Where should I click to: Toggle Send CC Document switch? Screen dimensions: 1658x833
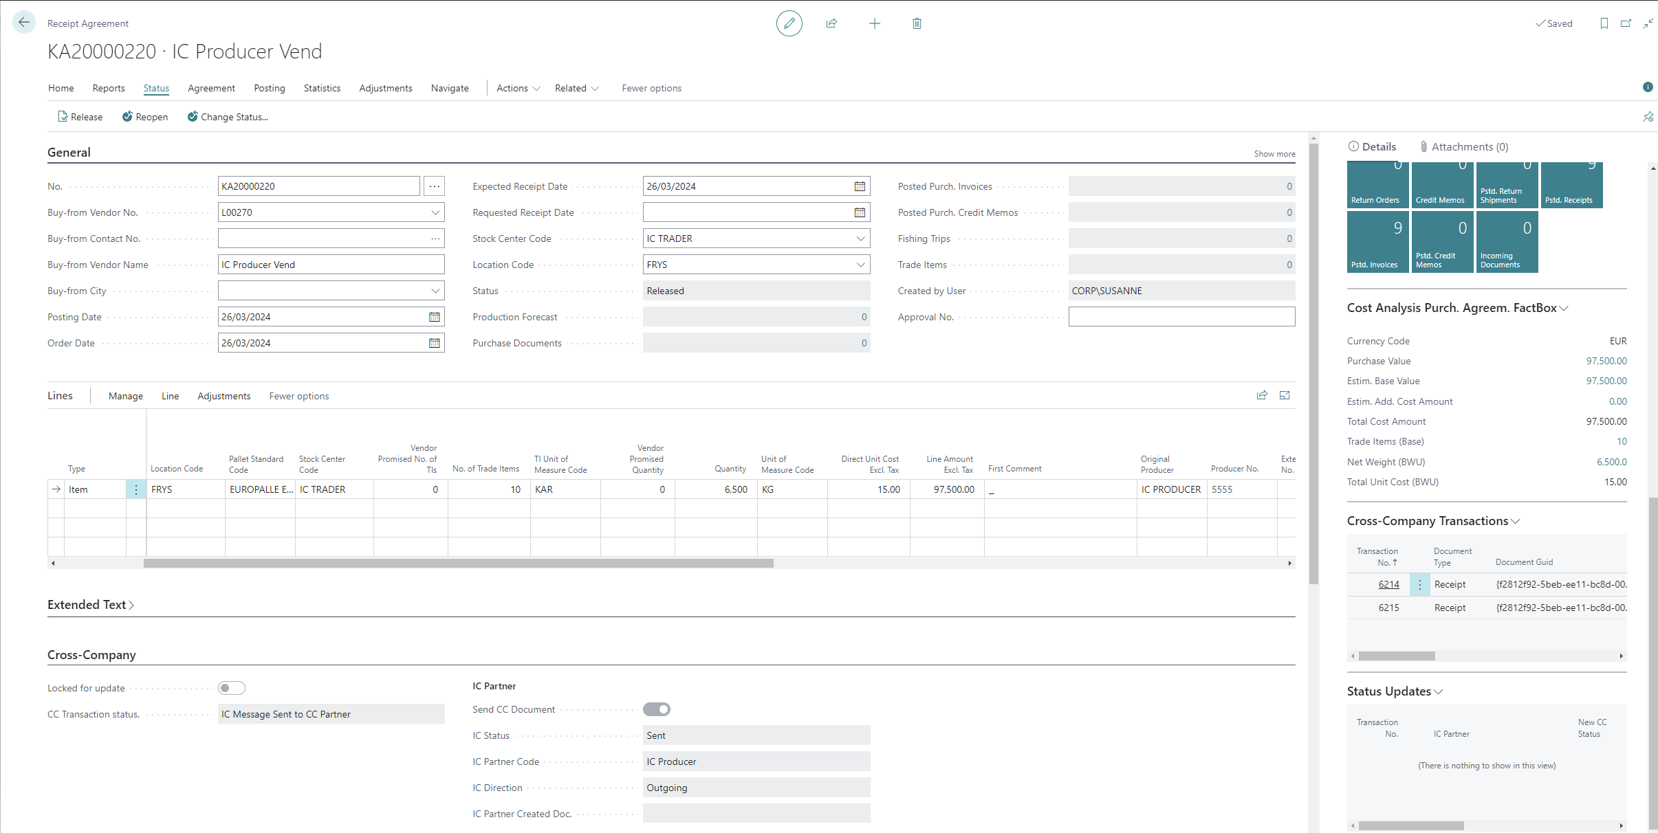pyautogui.click(x=657, y=709)
